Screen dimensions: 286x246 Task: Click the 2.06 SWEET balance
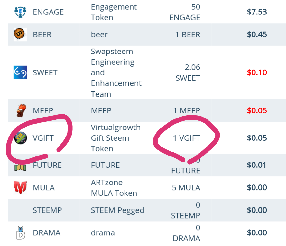188,73
